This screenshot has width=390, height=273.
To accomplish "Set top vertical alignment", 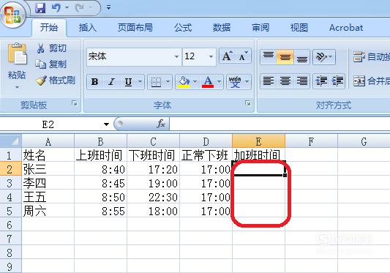I will pos(269,57).
